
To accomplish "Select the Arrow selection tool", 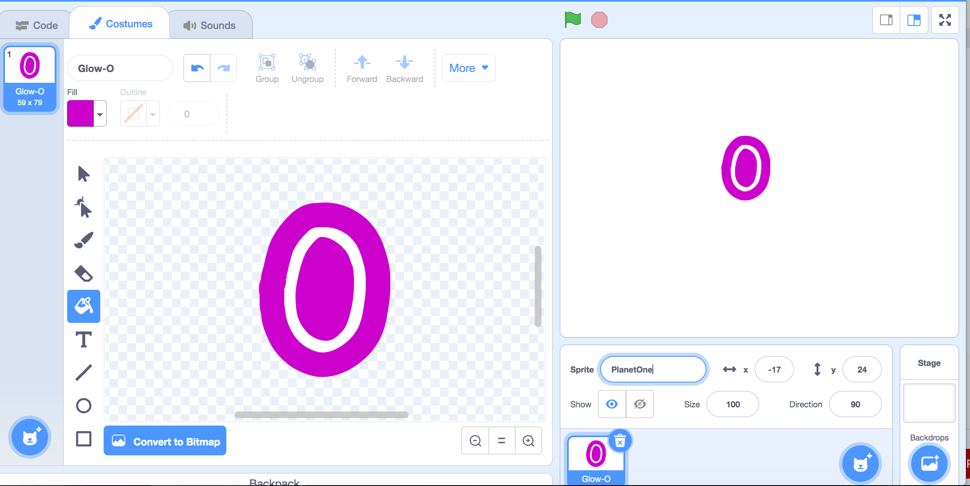I will 84,174.
